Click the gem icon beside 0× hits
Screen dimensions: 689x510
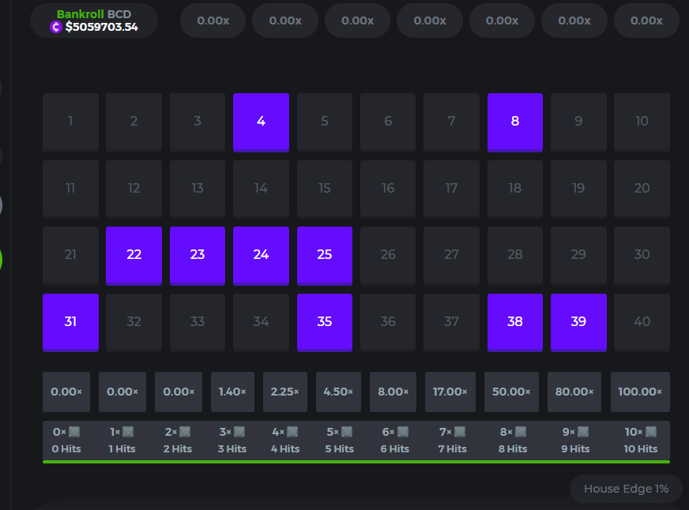click(x=74, y=432)
